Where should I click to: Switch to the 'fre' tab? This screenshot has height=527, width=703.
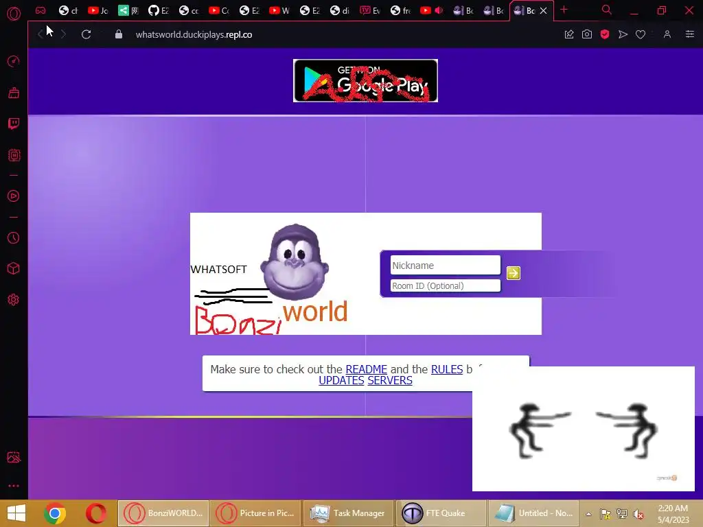[400, 10]
